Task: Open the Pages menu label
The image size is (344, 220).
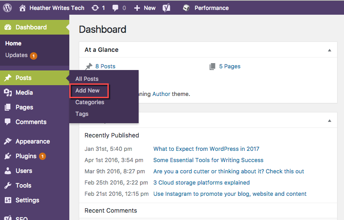Action: point(24,107)
